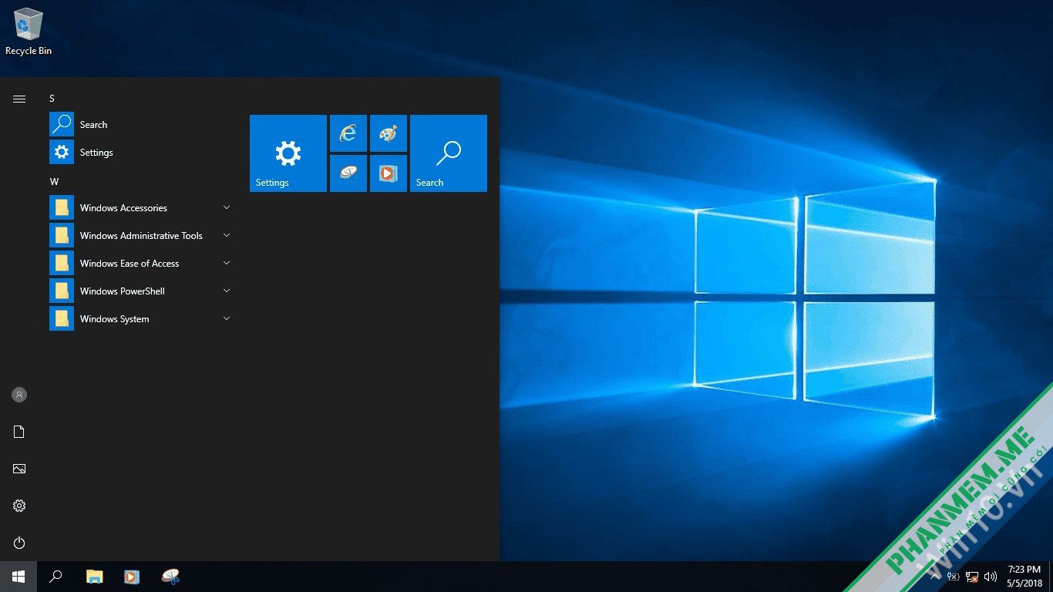The height and width of the screenshot is (592, 1053).
Task: Click the taskbar search magnifier
Action: click(x=56, y=577)
